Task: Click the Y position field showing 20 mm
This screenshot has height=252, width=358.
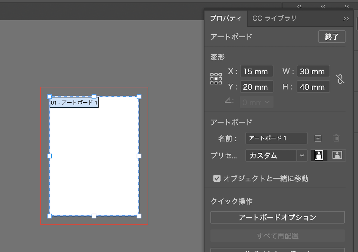Action: click(257, 87)
